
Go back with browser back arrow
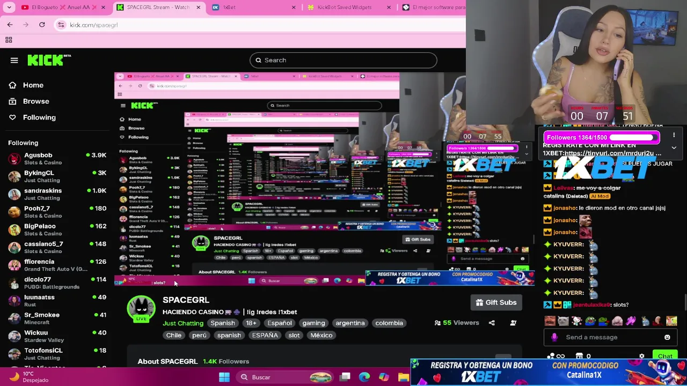coord(10,25)
